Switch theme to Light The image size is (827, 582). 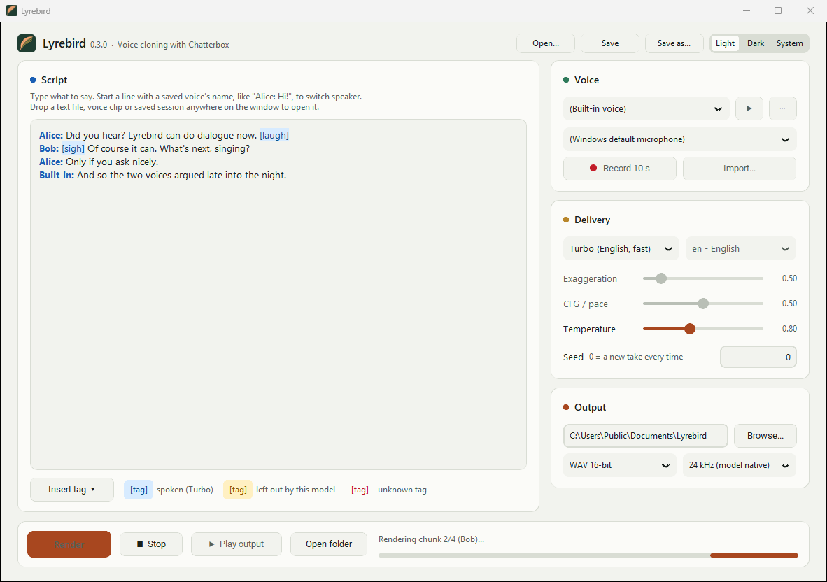[725, 43]
